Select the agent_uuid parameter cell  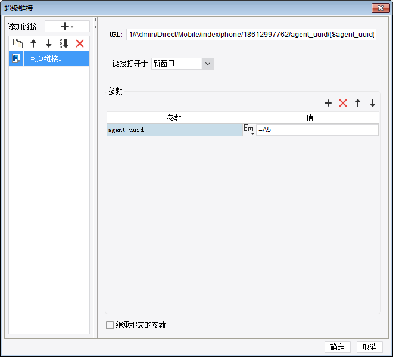pyautogui.click(x=174, y=130)
